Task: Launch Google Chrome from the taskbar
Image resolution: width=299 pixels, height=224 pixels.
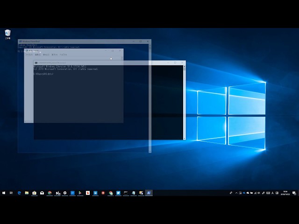Action: pos(50,193)
